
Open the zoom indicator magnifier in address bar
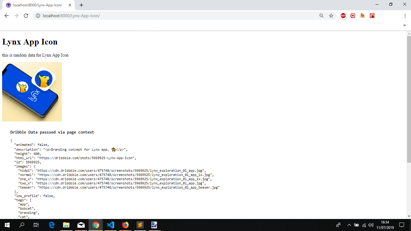point(322,16)
